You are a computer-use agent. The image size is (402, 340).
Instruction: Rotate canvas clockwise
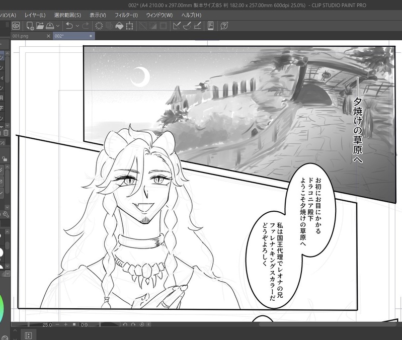click(133, 324)
